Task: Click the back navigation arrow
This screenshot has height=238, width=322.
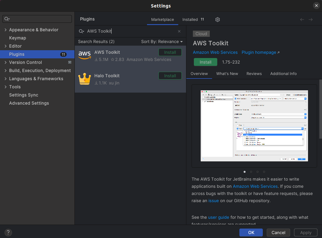Action: click(x=302, y=19)
